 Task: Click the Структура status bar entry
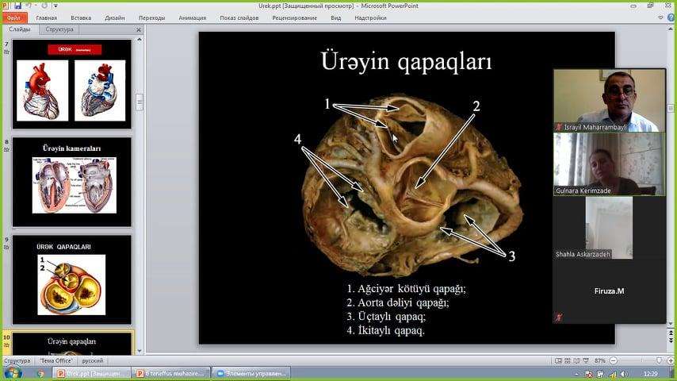17,360
